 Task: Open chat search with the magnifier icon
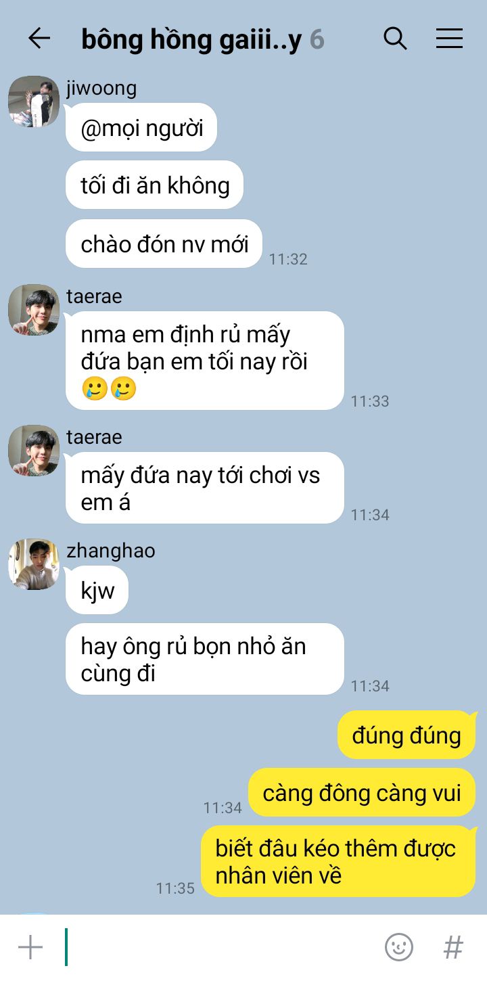pos(395,39)
